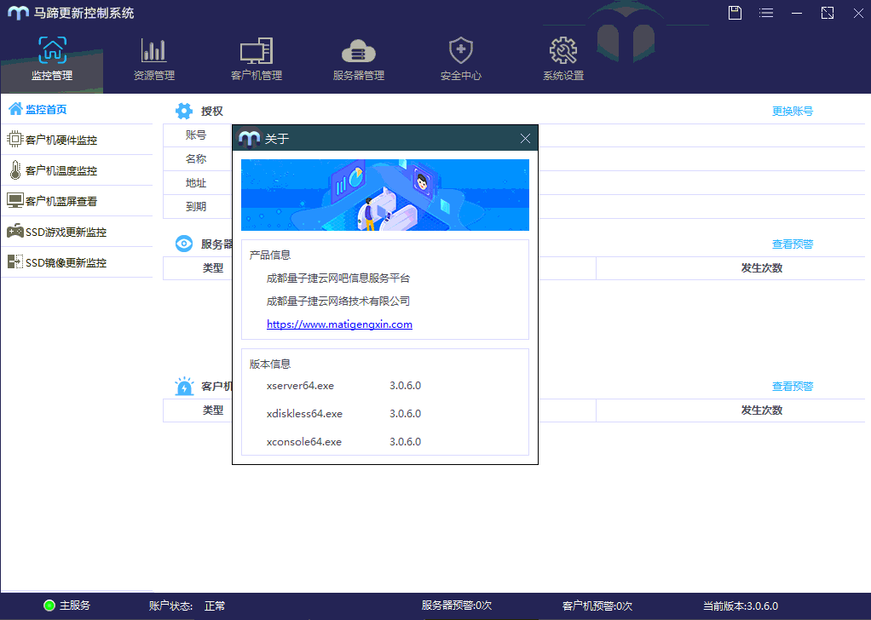Click the alarm siren icon beside 客户机

(184, 387)
